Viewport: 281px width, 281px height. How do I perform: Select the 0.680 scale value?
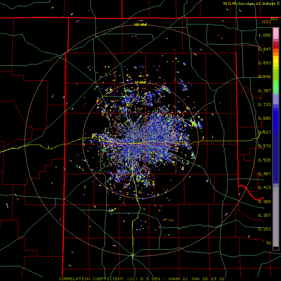(x=264, y=118)
